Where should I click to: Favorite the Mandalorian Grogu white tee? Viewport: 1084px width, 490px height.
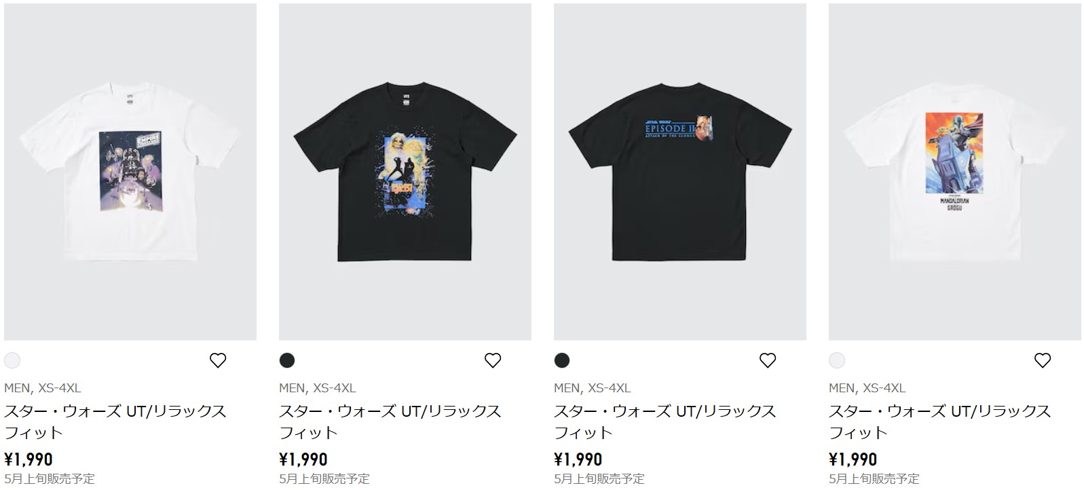1043,360
